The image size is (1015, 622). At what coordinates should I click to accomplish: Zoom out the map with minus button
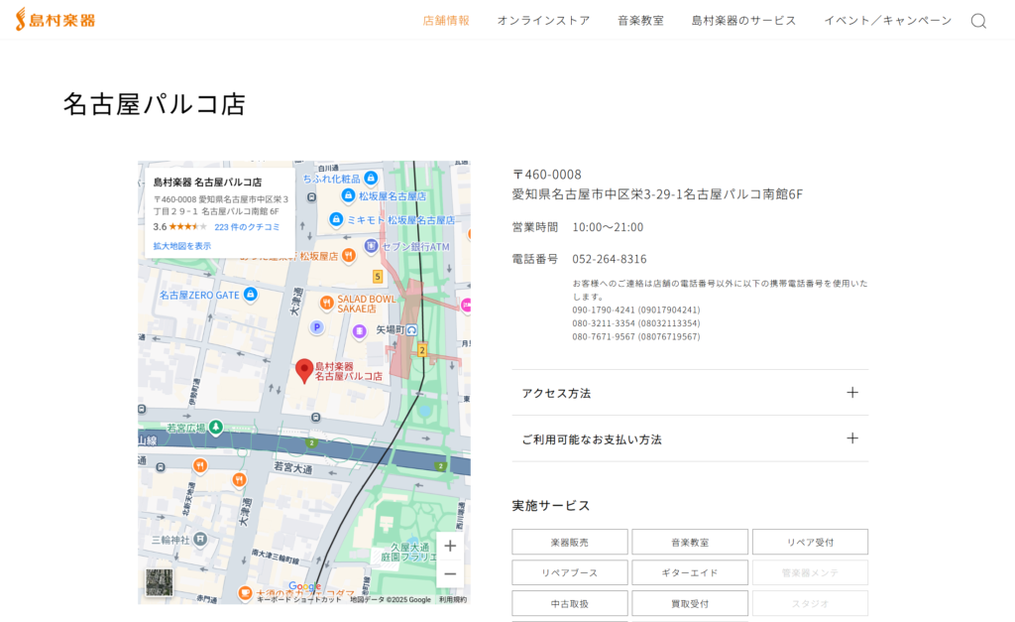pyautogui.click(x=450, y=574)
